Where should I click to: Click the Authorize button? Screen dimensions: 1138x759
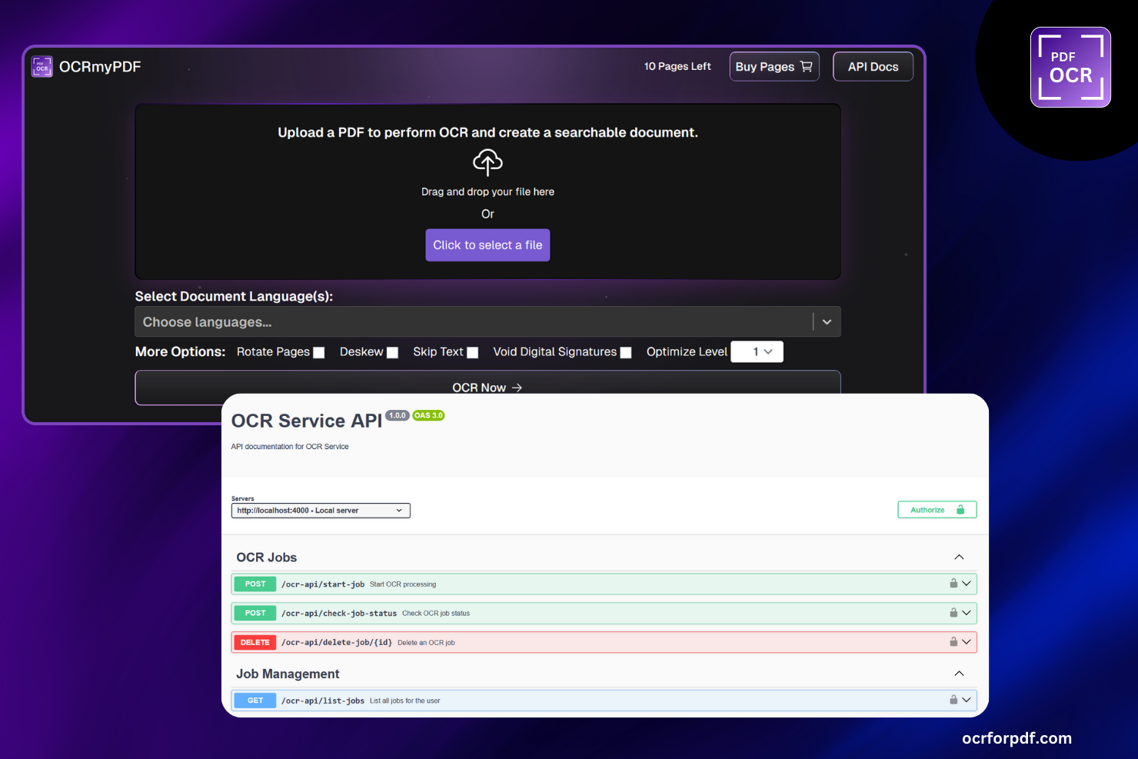coord(937,510)
